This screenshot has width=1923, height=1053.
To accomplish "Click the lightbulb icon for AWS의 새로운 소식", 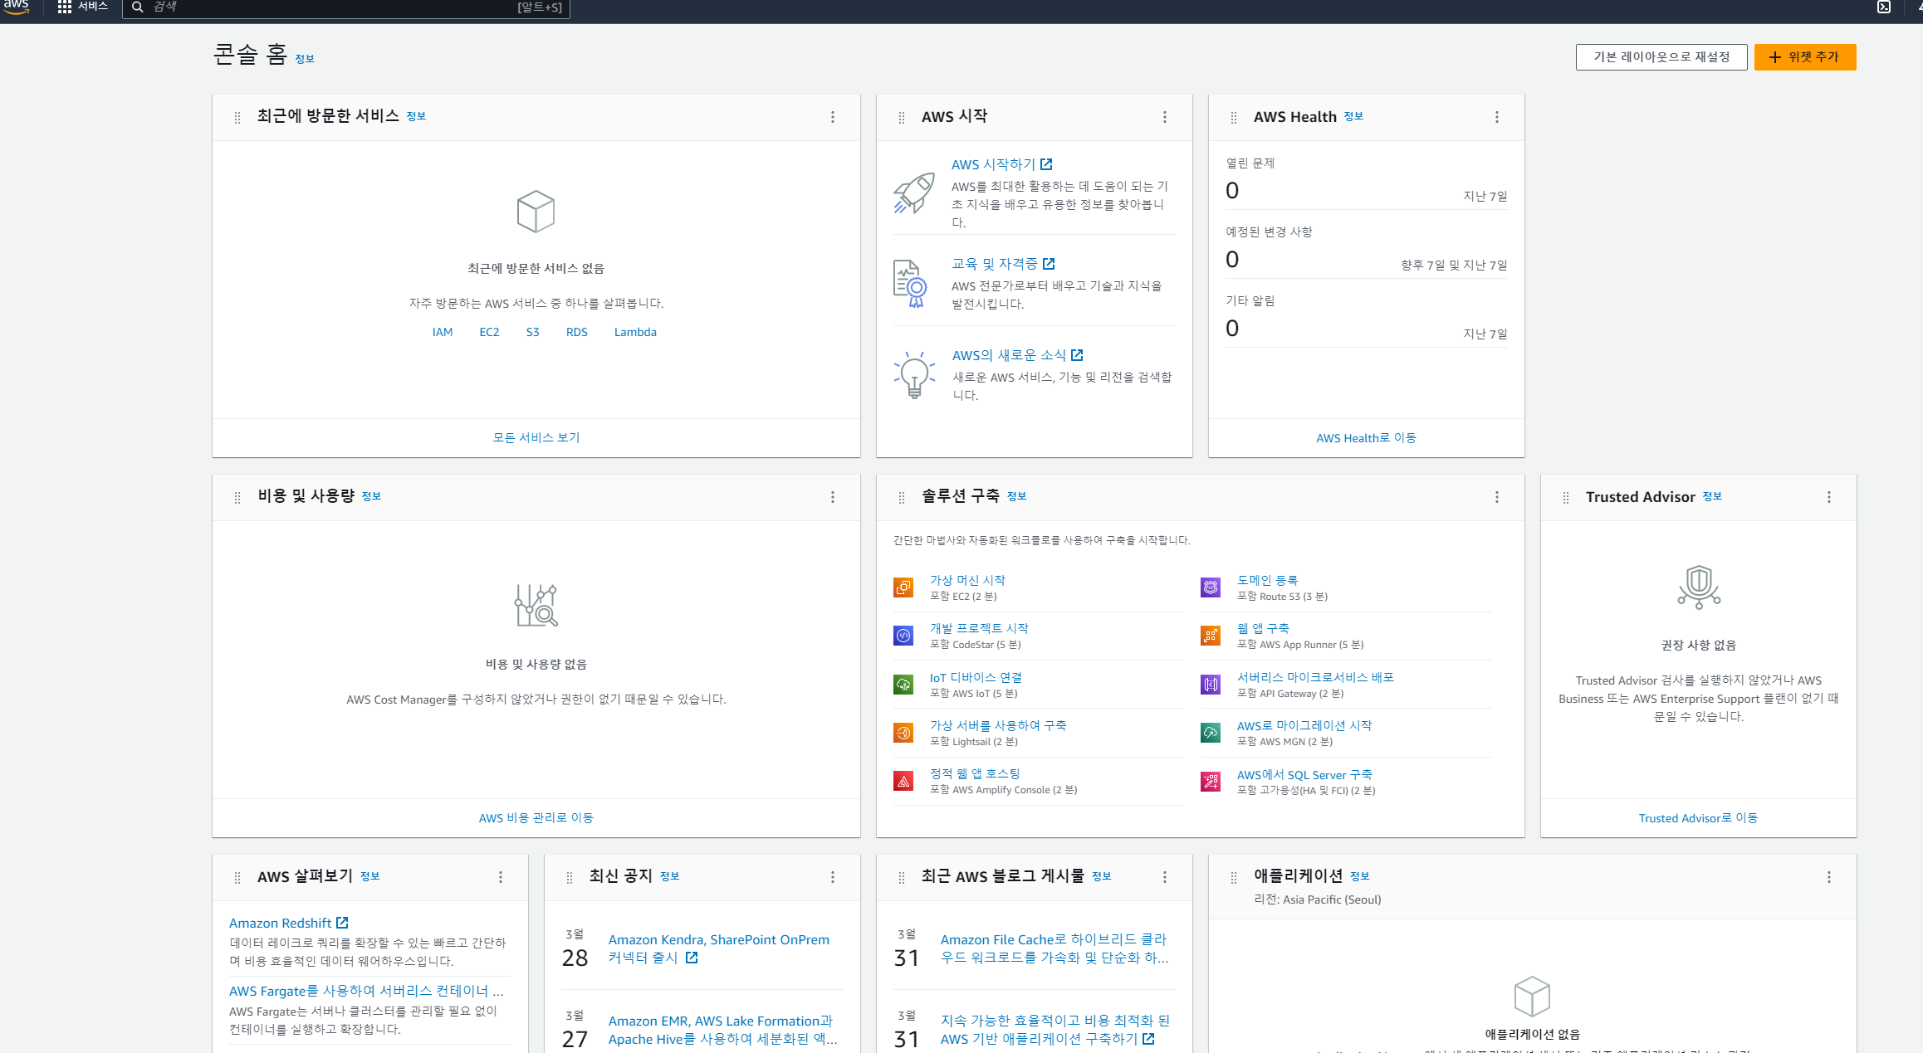I will 914,374.
